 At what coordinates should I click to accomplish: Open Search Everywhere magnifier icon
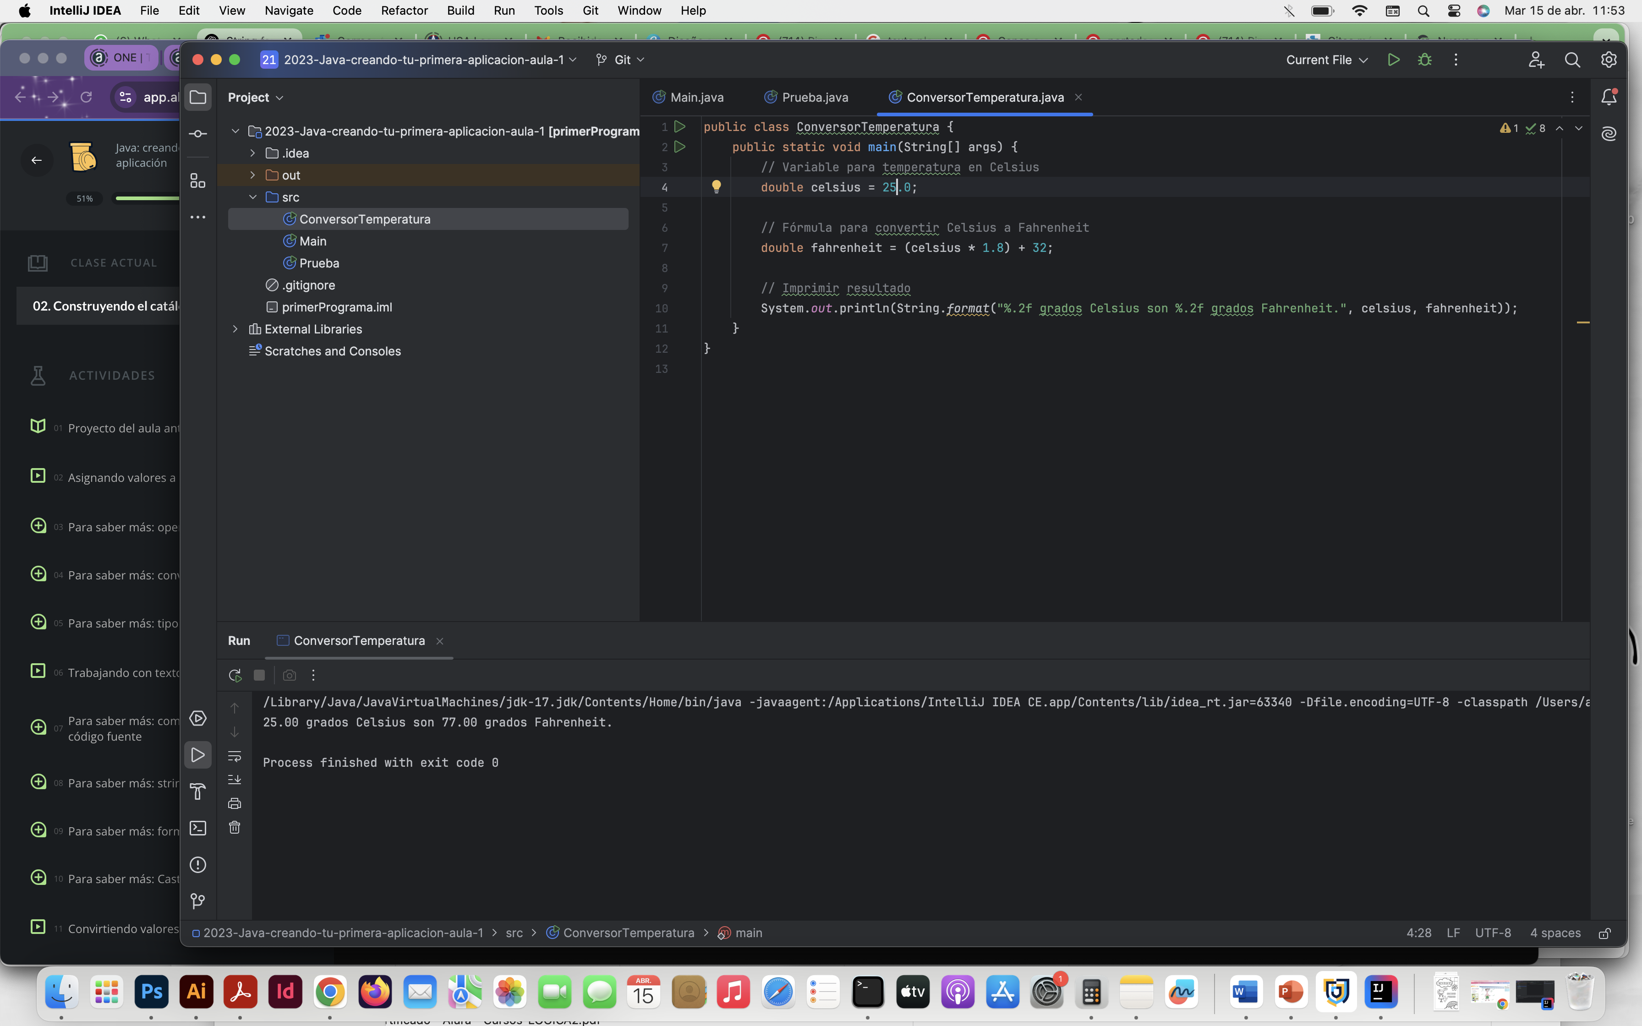coord(1572,60)
